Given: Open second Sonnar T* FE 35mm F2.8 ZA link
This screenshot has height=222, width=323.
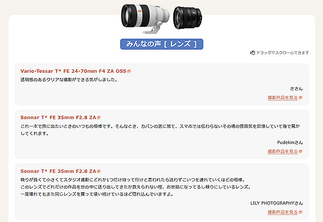Looking at the screenshot, I should [58, 171].
